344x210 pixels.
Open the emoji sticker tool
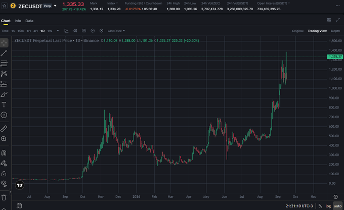pos(4,115)
